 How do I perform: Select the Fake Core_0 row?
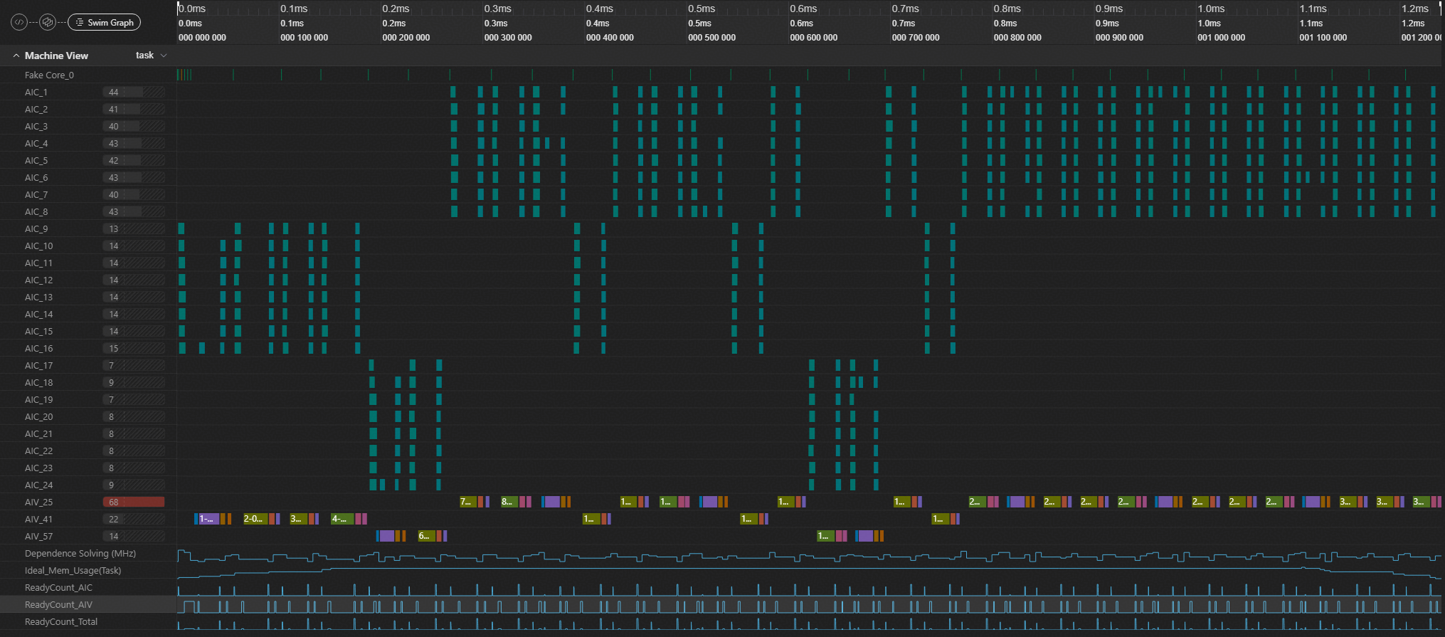tap(49, 75)
